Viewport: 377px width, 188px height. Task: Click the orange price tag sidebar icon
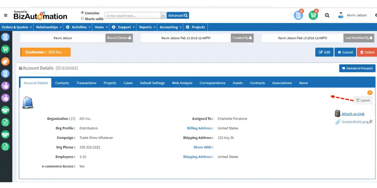5,61
